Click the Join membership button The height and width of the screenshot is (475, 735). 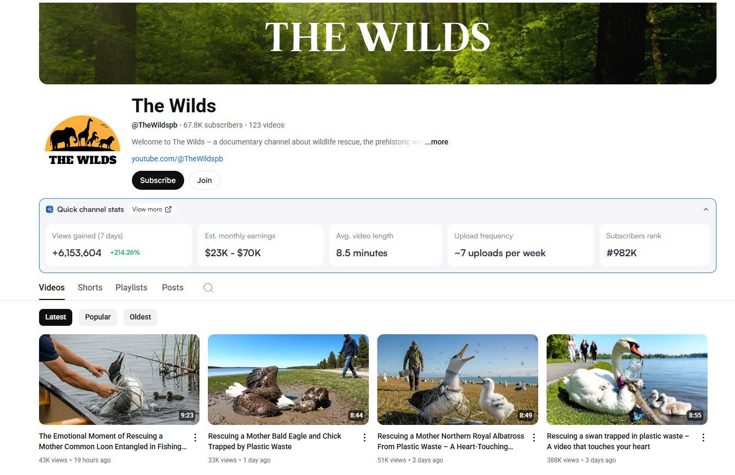coord(205,180)
